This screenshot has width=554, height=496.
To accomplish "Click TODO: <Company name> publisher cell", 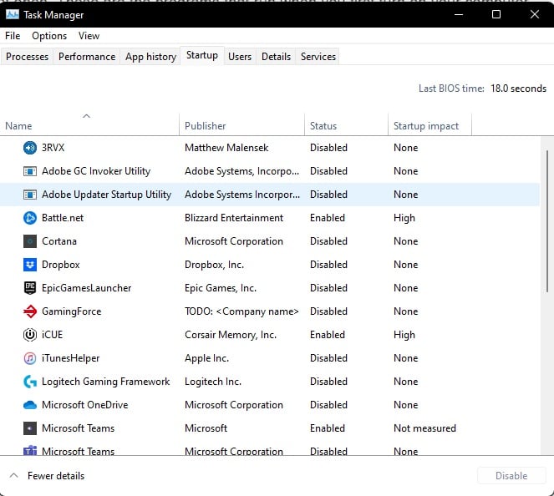I will (241, 311).
